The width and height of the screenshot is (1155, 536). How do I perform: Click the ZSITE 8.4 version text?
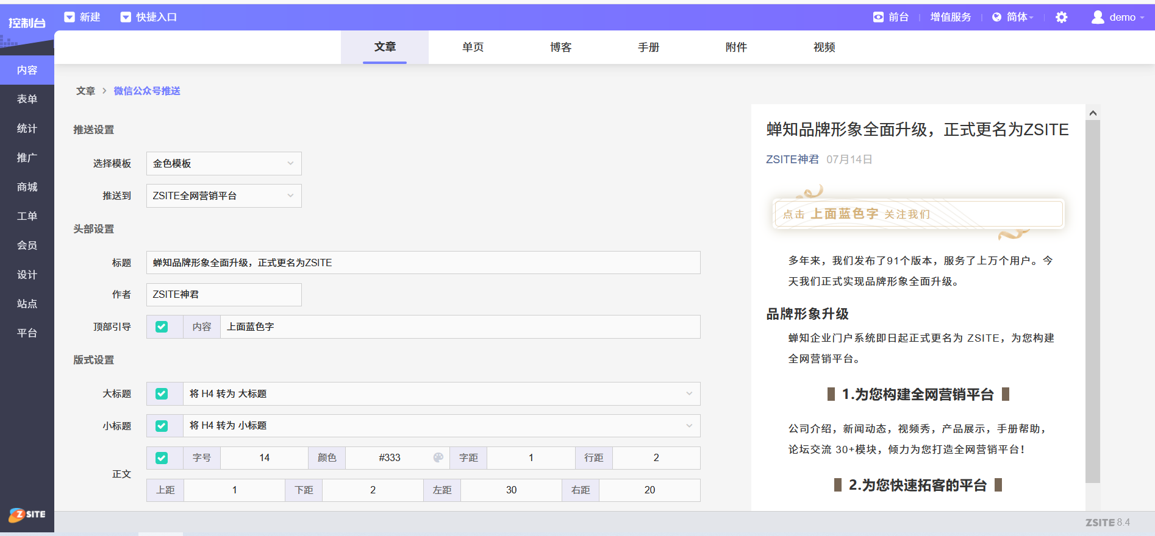[1107, 523]
